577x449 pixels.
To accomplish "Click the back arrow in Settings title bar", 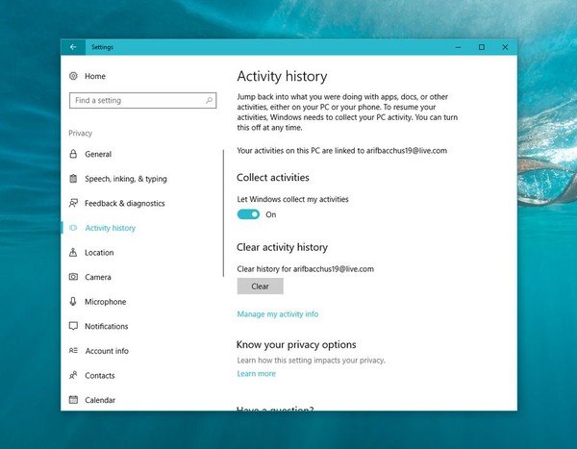I will click(x=73, y=47).
